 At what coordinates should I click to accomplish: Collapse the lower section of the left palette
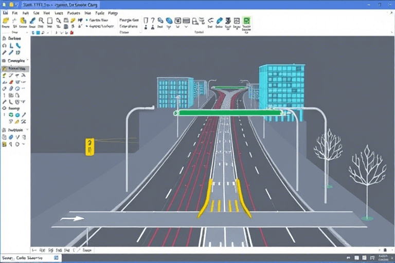click(x=27, y=130)
